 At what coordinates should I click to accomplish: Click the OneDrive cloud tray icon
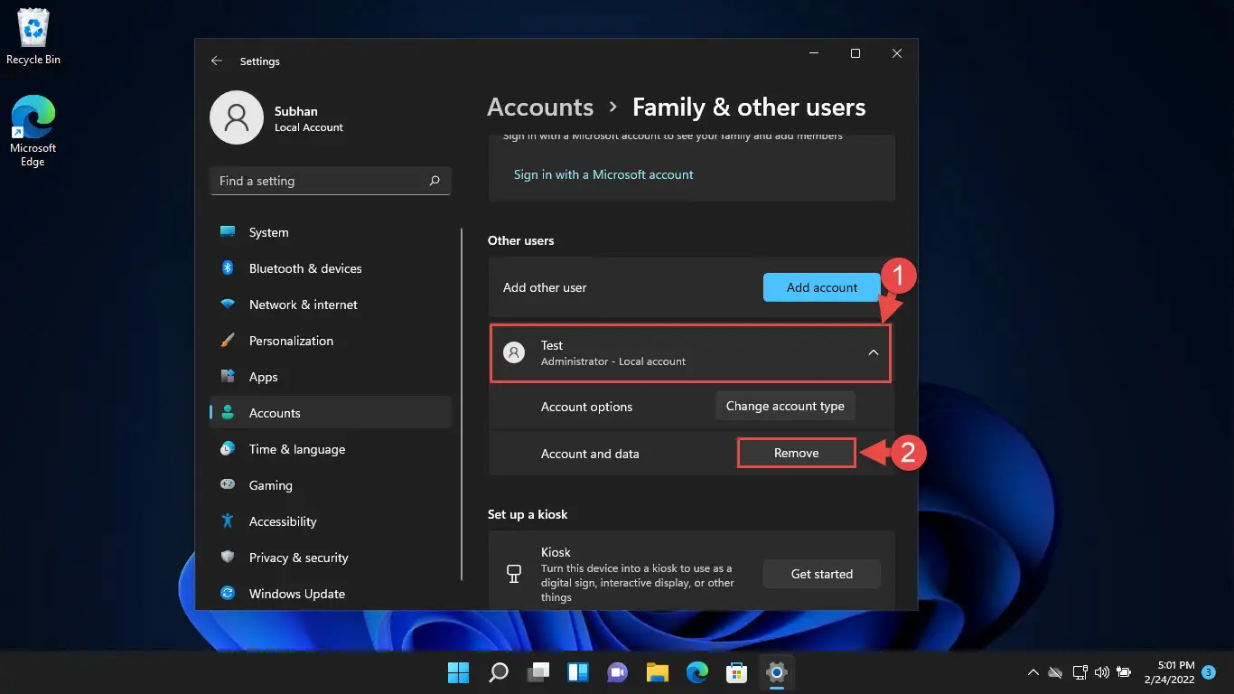[x=1055, y=672]
